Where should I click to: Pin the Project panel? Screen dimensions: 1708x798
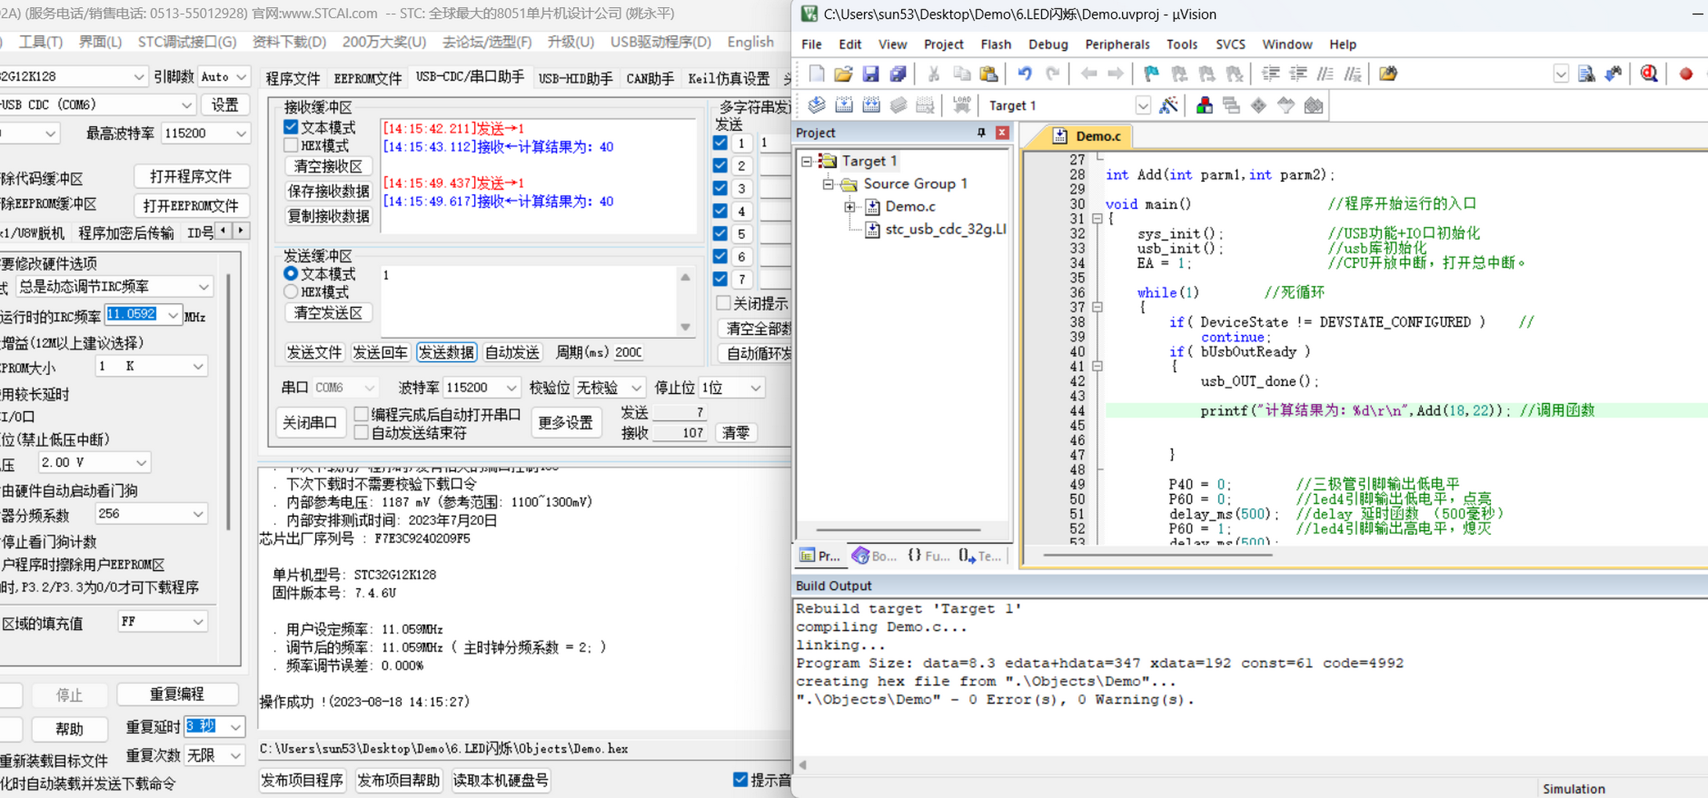pyautogui.click(x=981, y=132)
